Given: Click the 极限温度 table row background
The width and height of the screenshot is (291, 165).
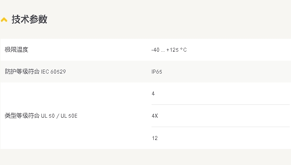Looking at the screenshot, I should coord(145,49).
